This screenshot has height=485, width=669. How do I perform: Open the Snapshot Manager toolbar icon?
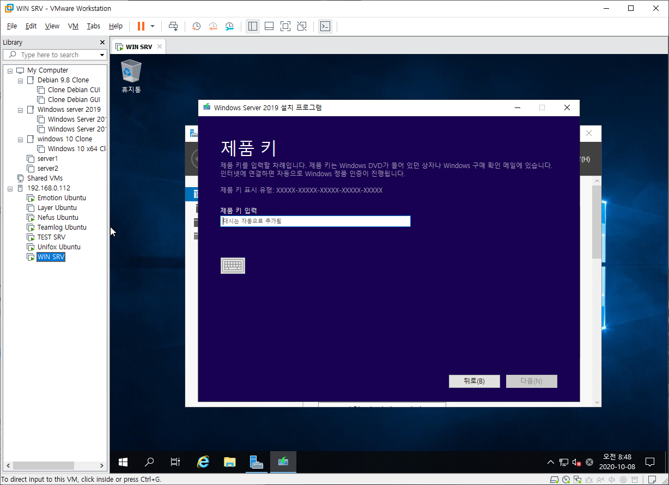229,26
